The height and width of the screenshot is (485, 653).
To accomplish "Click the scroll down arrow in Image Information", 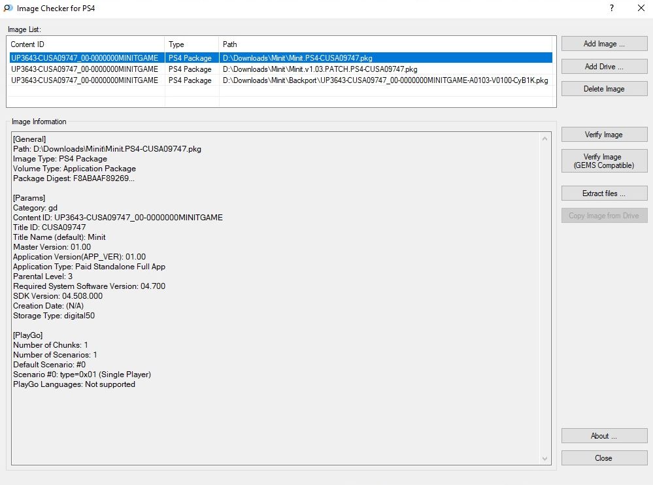I will [x=544, y=458].
